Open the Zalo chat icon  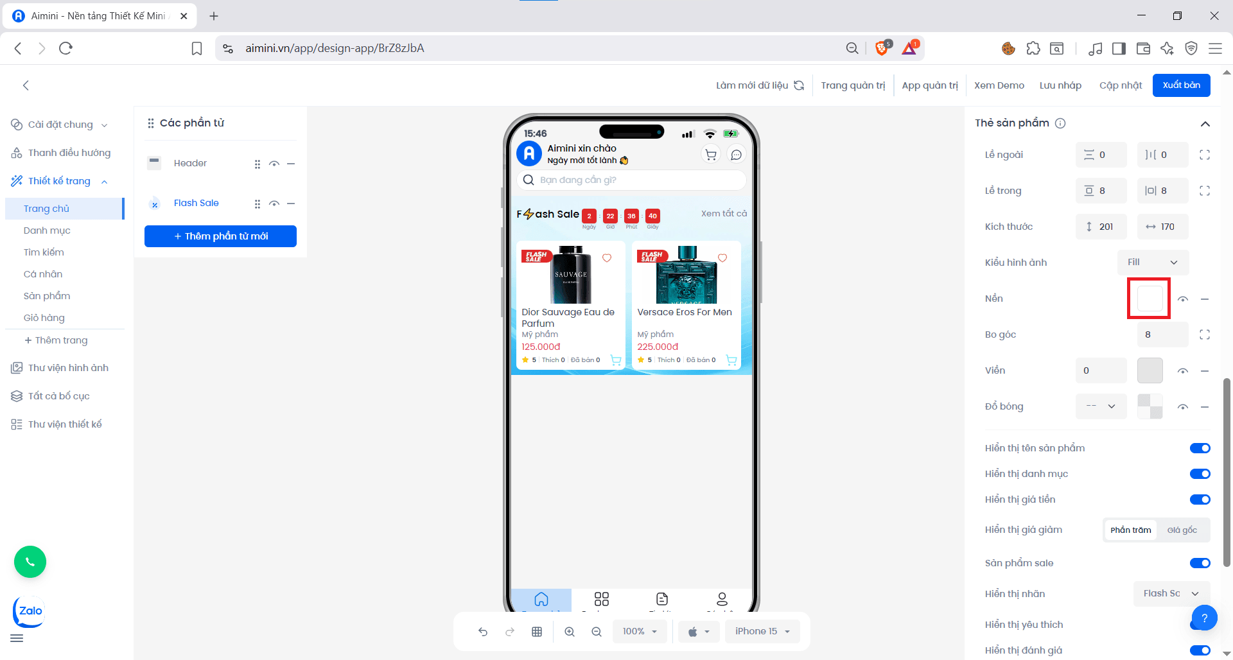point(30,611)
